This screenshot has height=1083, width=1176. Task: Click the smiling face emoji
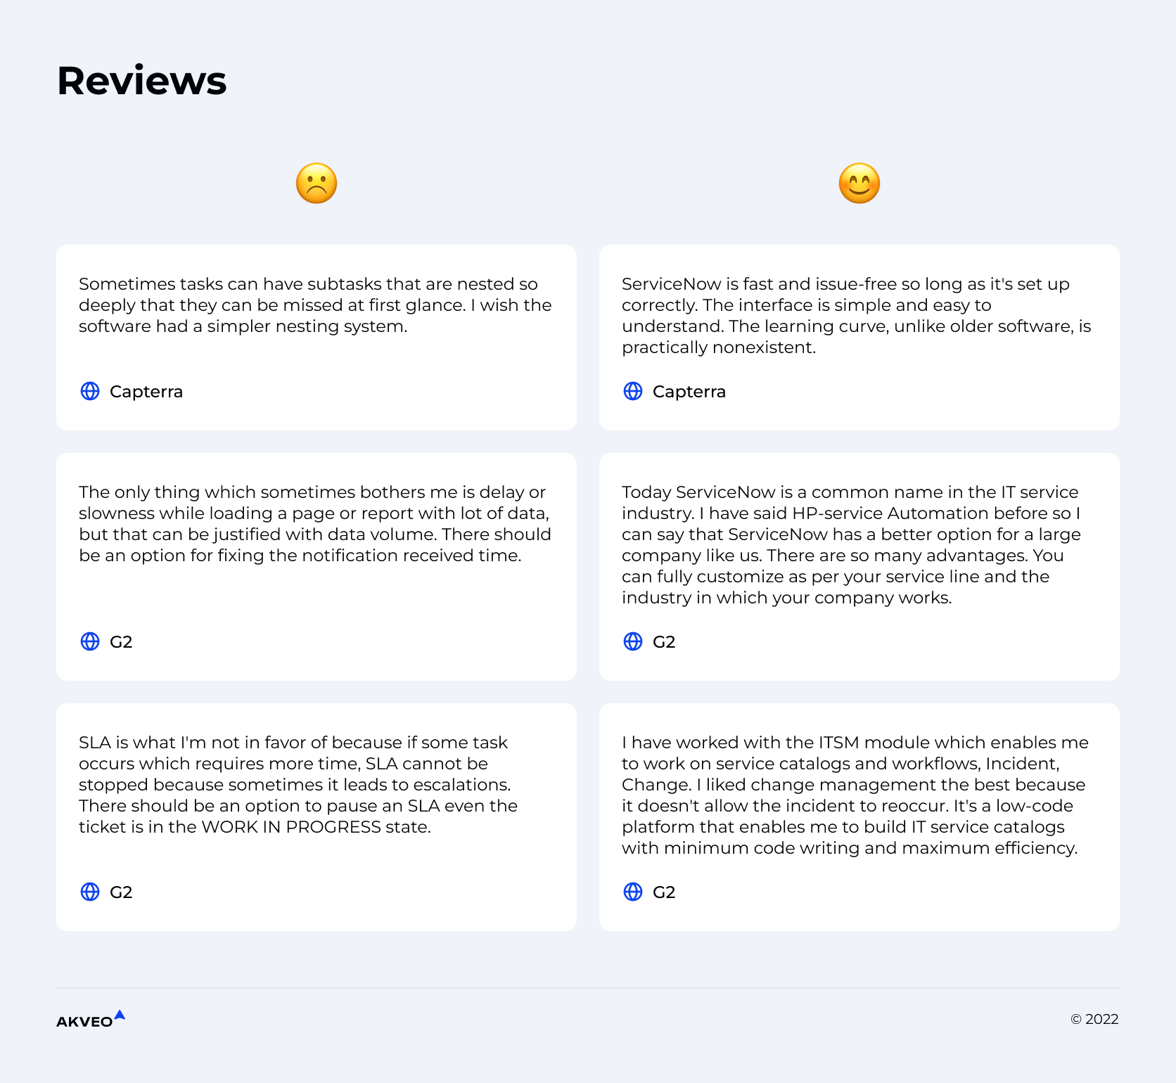[859, 184]
